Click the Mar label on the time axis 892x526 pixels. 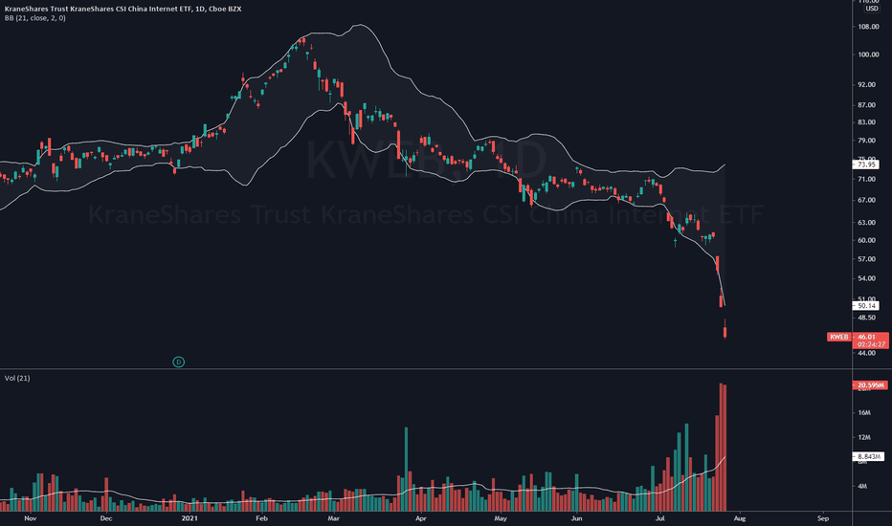coord(333,518)
